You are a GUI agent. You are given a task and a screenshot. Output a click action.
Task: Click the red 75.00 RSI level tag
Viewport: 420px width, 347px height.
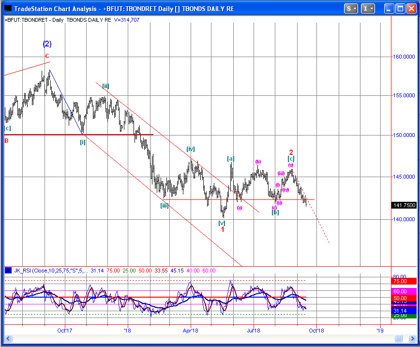pos(404,281)
